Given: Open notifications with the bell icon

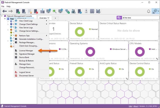Looking at the screenshot, I should (148, 11).
